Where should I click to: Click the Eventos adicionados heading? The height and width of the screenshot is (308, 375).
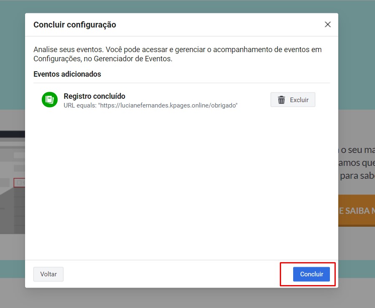coord(67,74)
